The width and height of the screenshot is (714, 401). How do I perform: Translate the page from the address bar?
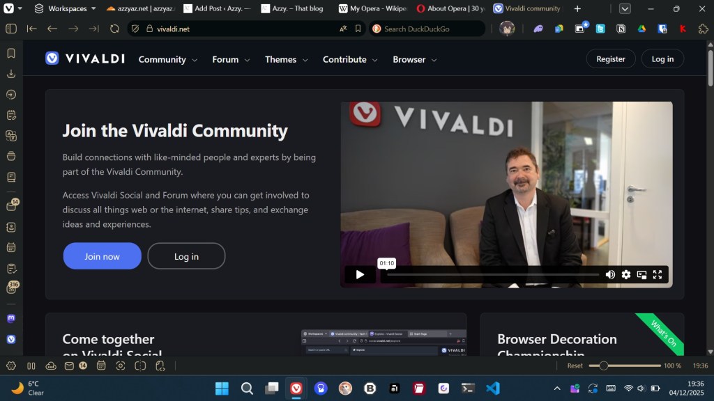343,29
